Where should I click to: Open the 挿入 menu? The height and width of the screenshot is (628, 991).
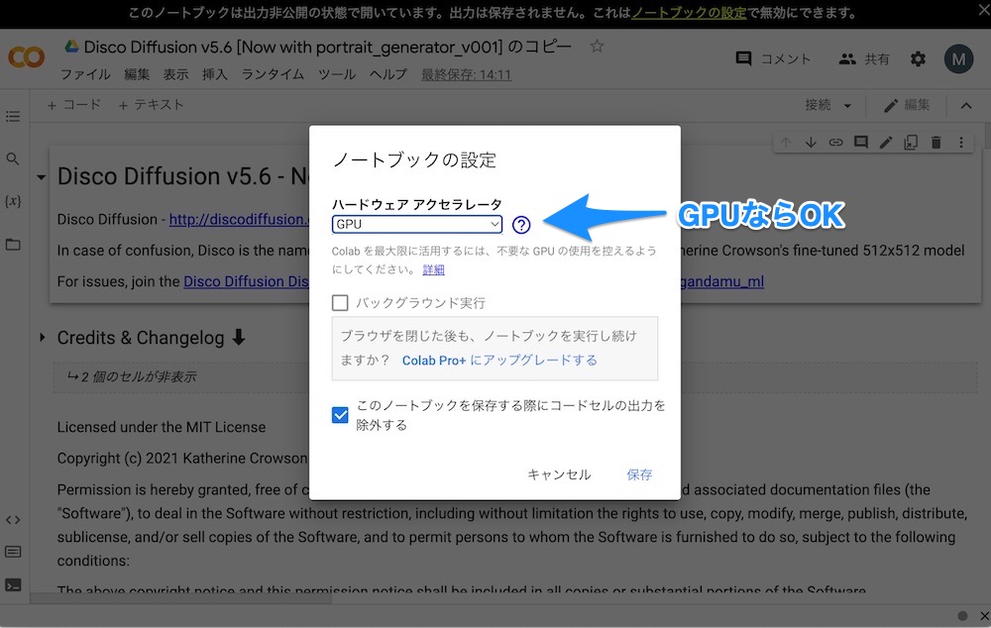[x=215, y=74]
